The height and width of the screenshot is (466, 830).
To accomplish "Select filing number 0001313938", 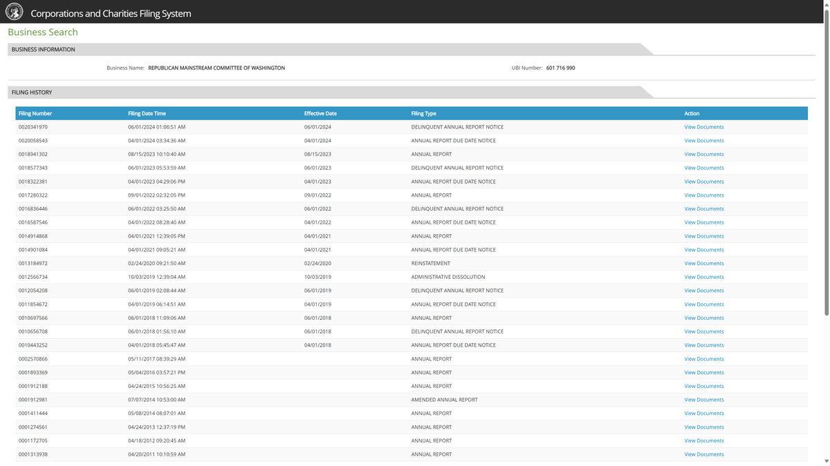I will pyautogui.click(x=33, y=454).
